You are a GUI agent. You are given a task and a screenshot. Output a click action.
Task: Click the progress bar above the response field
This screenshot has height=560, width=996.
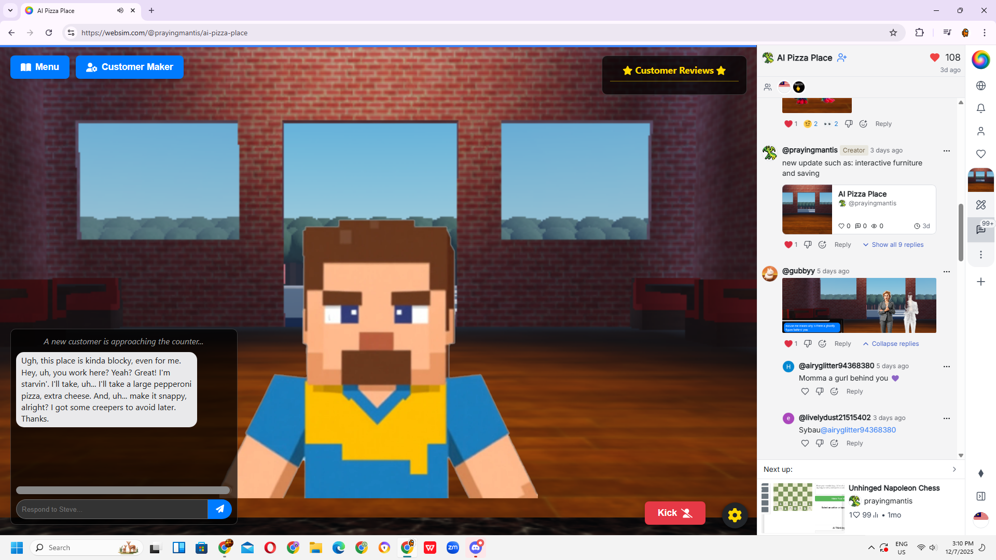[x=123, y=490]
